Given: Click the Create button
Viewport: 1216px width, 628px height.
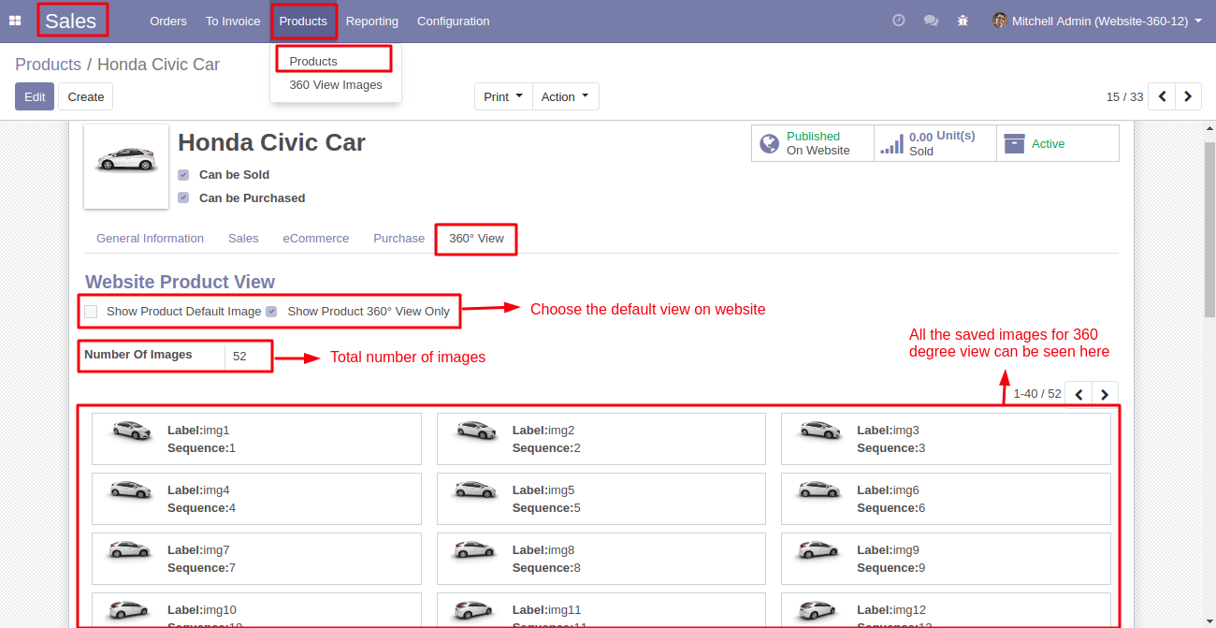Looking at the screenshot, I should (86, 96).
